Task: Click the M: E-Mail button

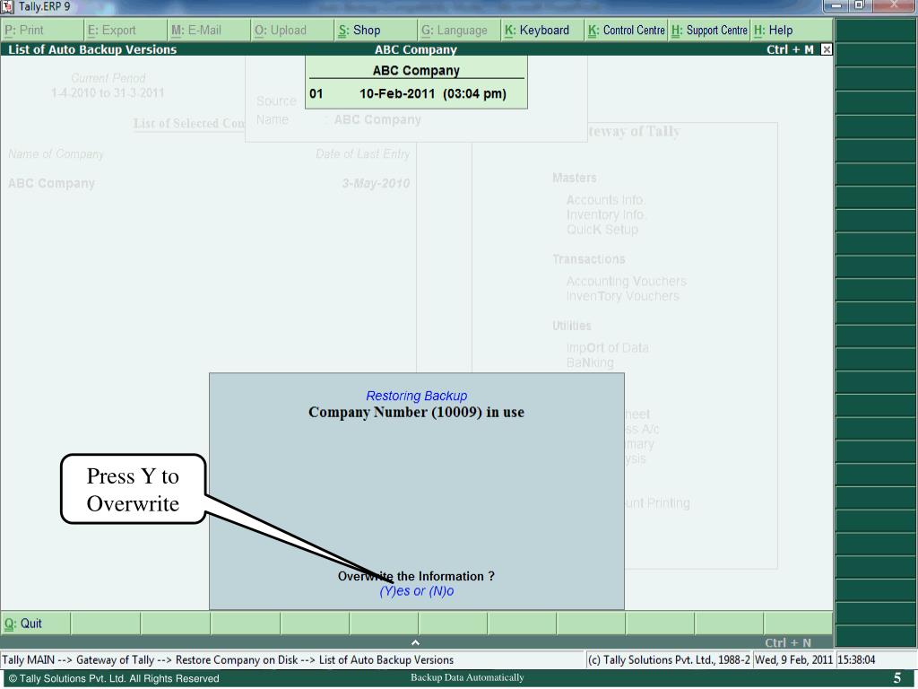Action: (208, 31)
